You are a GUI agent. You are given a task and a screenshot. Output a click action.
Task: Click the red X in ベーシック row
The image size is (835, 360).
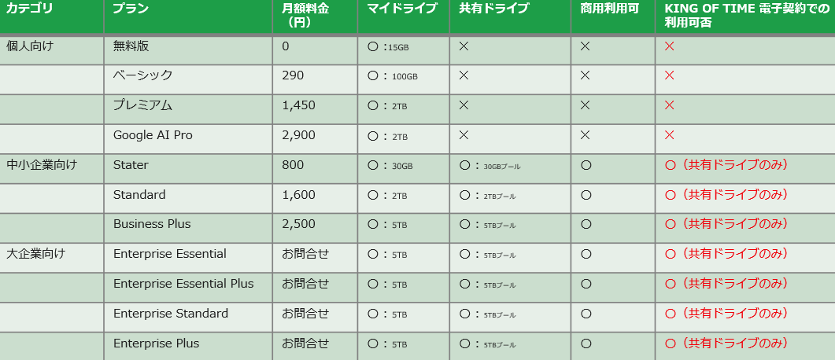click(670, 76)
